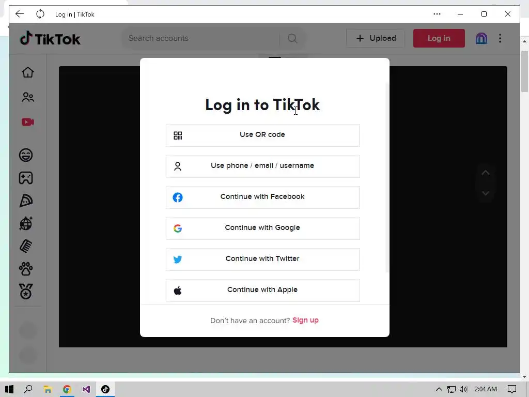
Task: Select the Gaming controller category icon
Action: point(26,178)
